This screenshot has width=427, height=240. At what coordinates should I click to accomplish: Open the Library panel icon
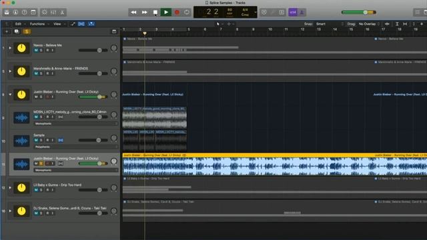pos(7,12)
